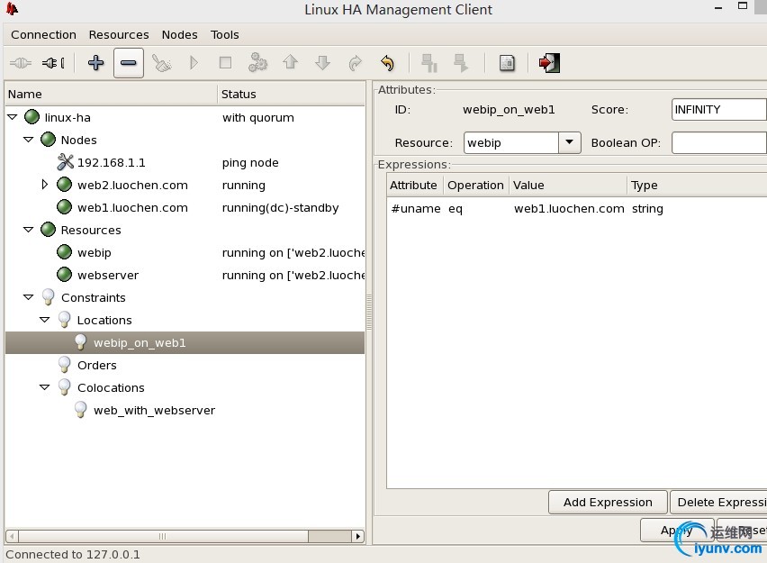This screenshot has width=767, height=563.
Task: Click the Add Expression button
Action: [x=608, y=503]
